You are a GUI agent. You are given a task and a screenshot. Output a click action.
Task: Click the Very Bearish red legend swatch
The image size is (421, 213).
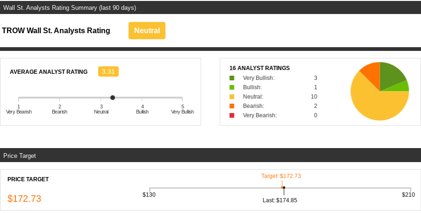tap(232, 115)
